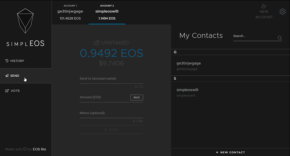This screenshot has height=156, width=290.
Task: Click the unstaked padlock icon
Action: coord(97,43)
